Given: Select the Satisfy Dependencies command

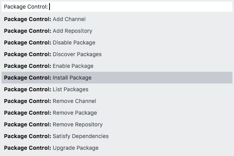Looking at the screenshot, I should coord(117,136).
